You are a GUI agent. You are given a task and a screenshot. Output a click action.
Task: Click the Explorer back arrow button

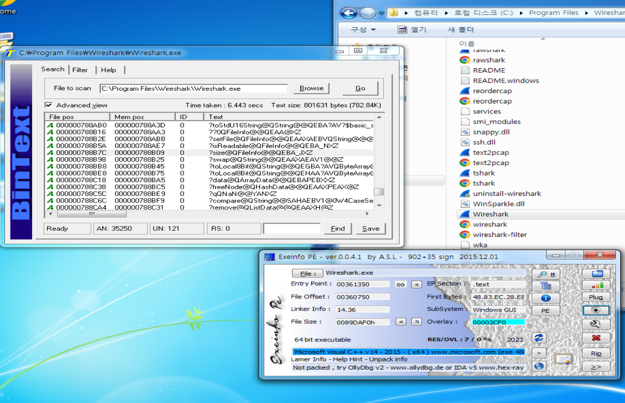(349, 13)
